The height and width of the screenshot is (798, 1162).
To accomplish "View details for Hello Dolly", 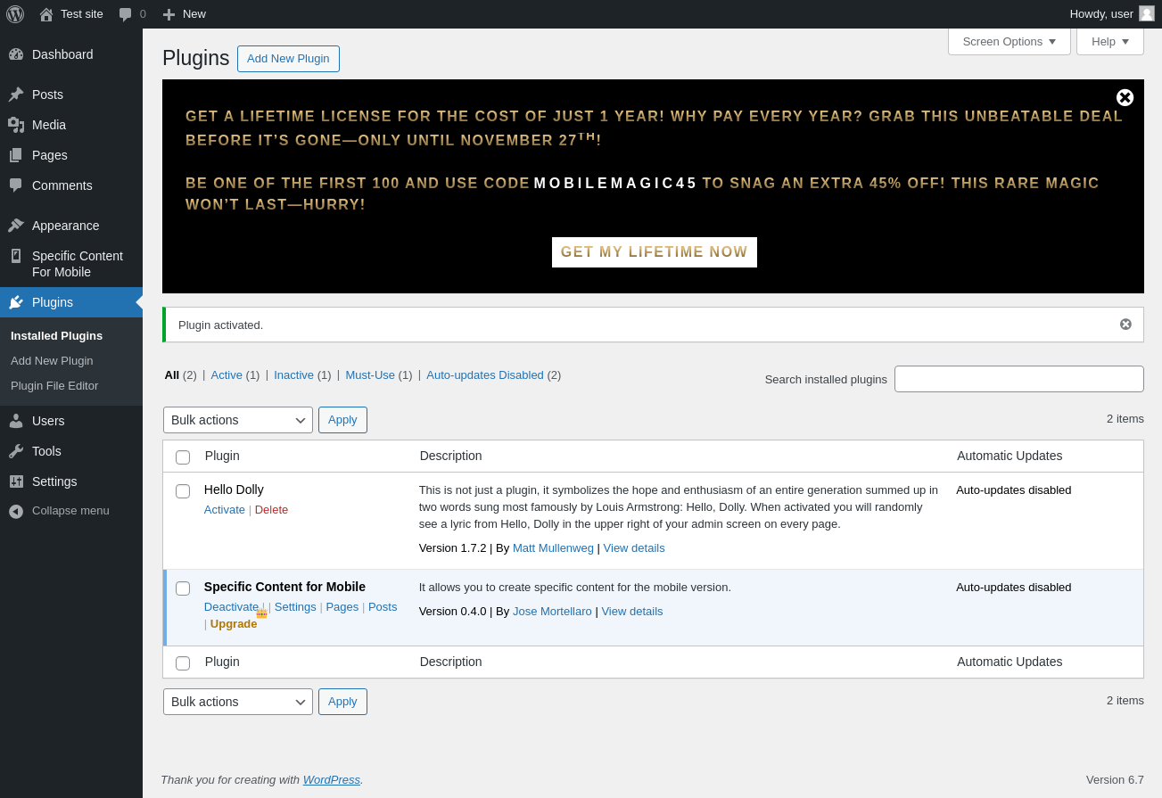I will (634, 548).
